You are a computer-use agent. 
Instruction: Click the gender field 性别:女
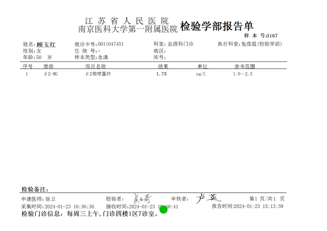coord(32,51)
